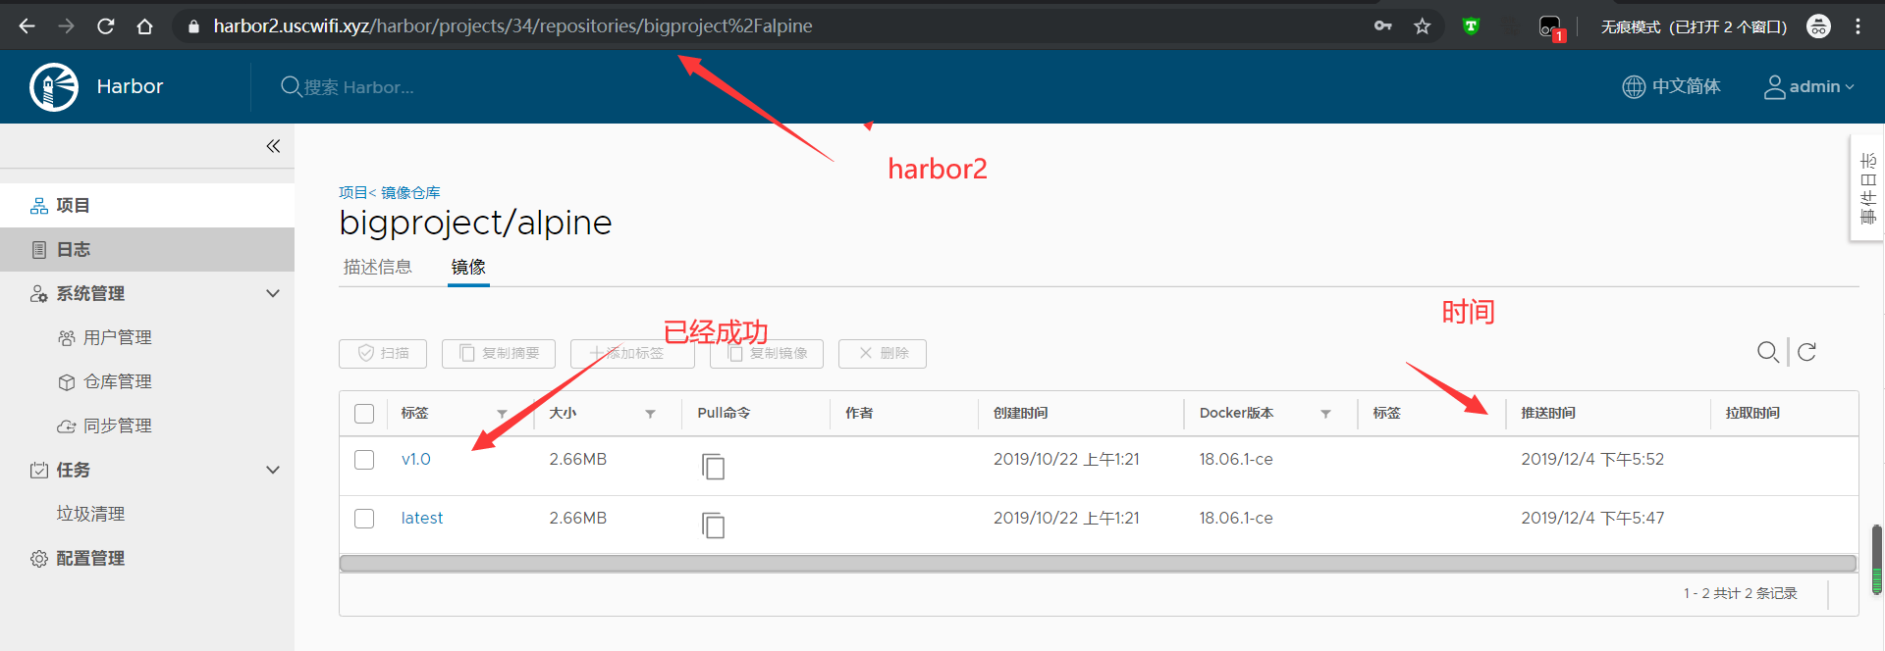Open admin user dropdown

pos(1809,86)
